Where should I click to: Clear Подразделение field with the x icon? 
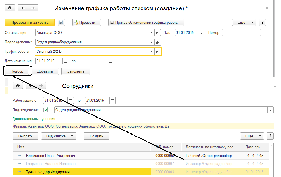tap(152, 42)
